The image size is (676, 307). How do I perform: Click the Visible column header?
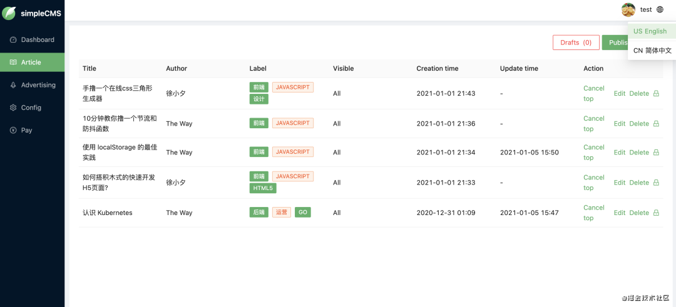pos(343,68)
